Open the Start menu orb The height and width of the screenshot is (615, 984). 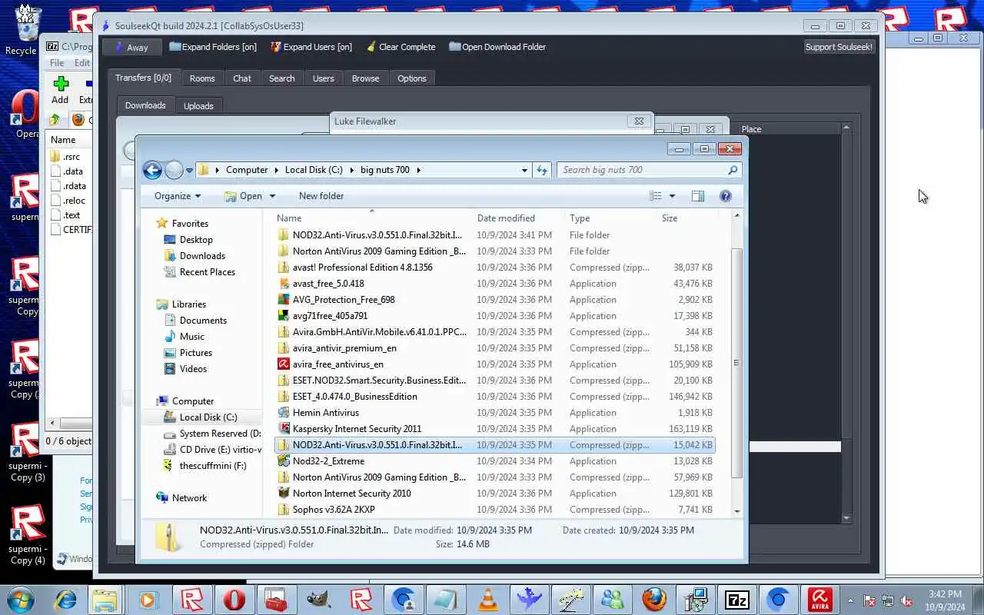(x=21, y=600)
